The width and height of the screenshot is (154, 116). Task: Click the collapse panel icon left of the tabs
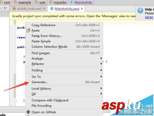pyautogui.click(x=6, y=8)
